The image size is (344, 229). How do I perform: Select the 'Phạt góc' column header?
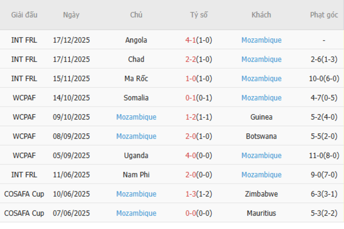324,15
